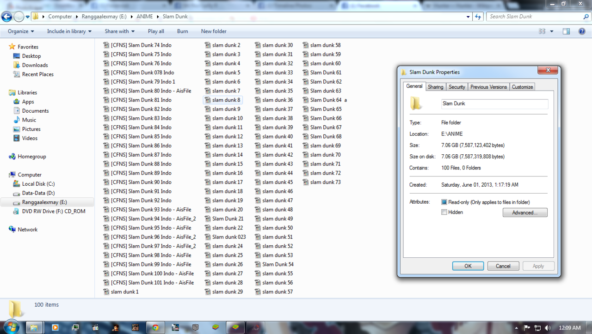Click New folder button
592x334 pixels.
214,31
